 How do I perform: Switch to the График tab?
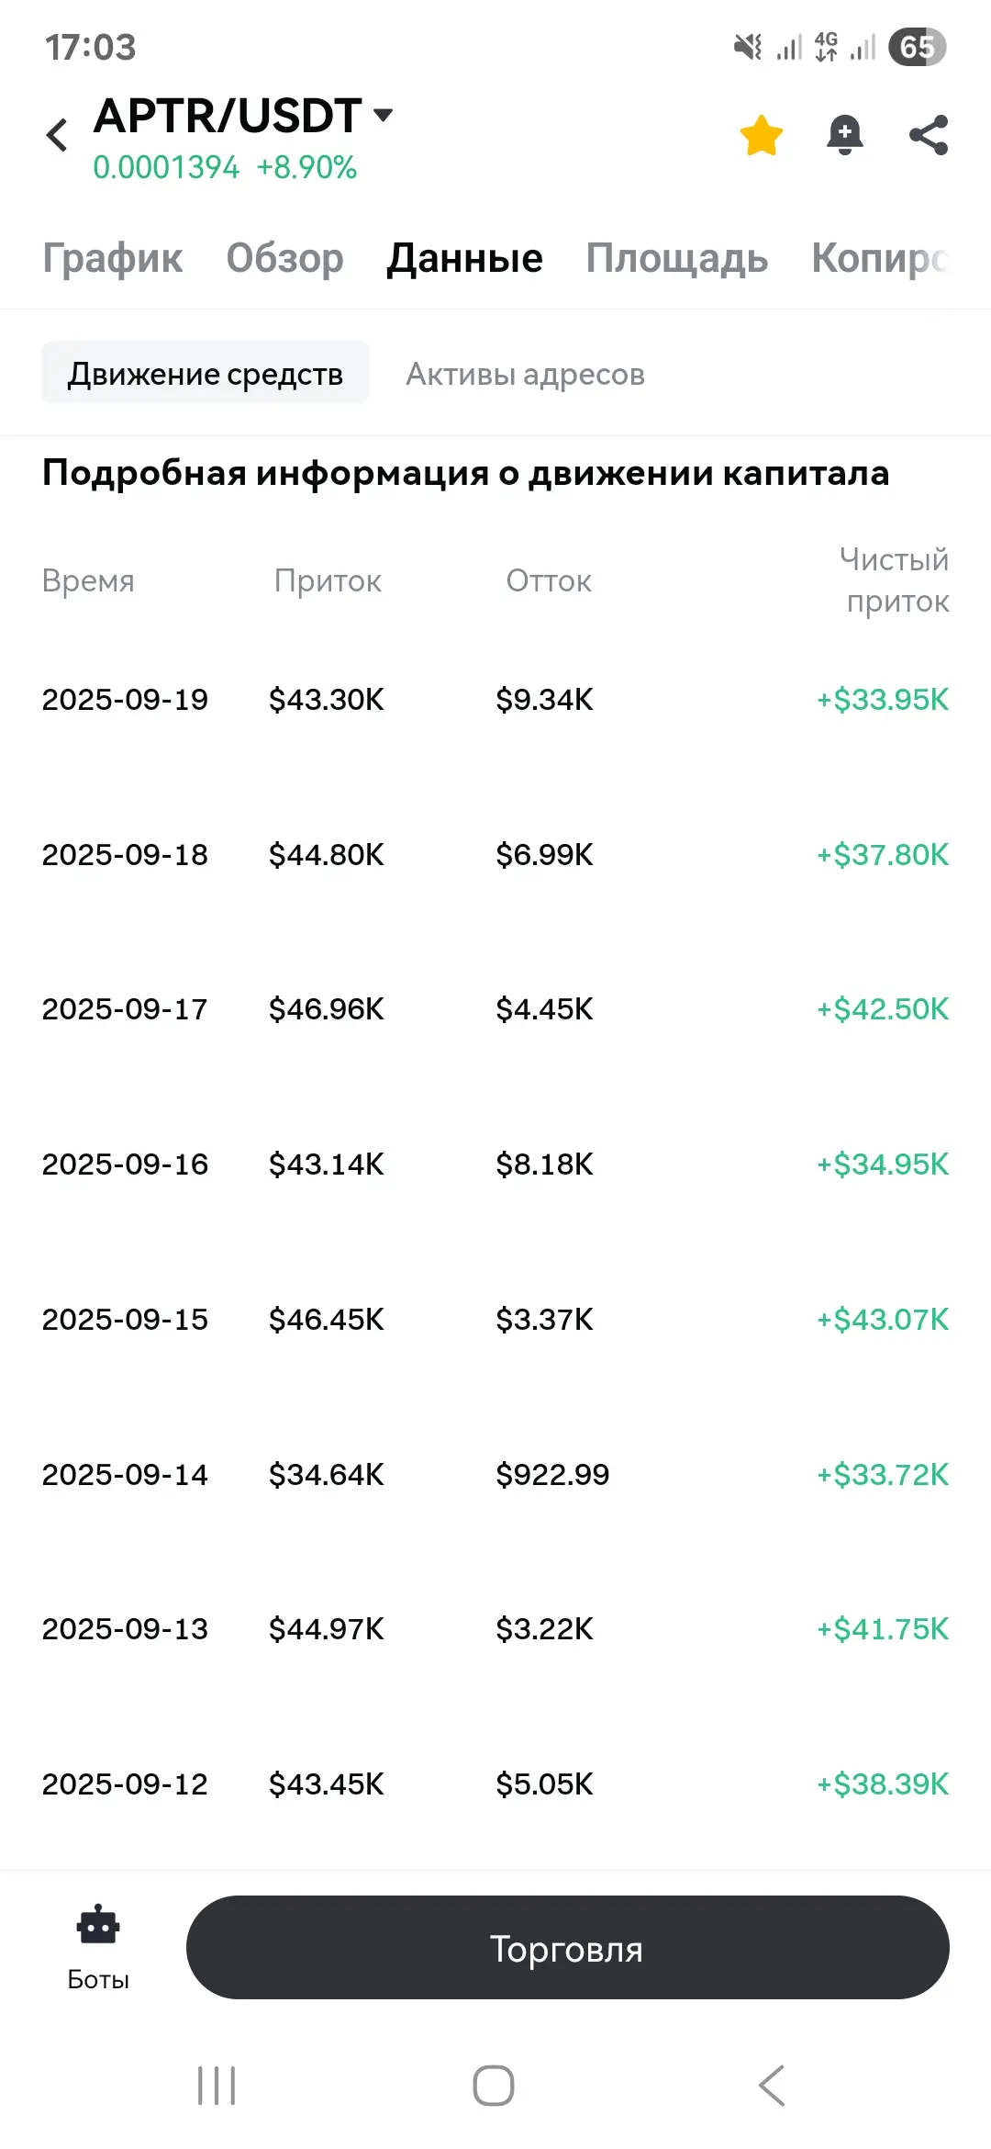coord(113,258)
